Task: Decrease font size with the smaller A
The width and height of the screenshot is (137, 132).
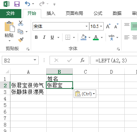Action: (x=116, y=26)
